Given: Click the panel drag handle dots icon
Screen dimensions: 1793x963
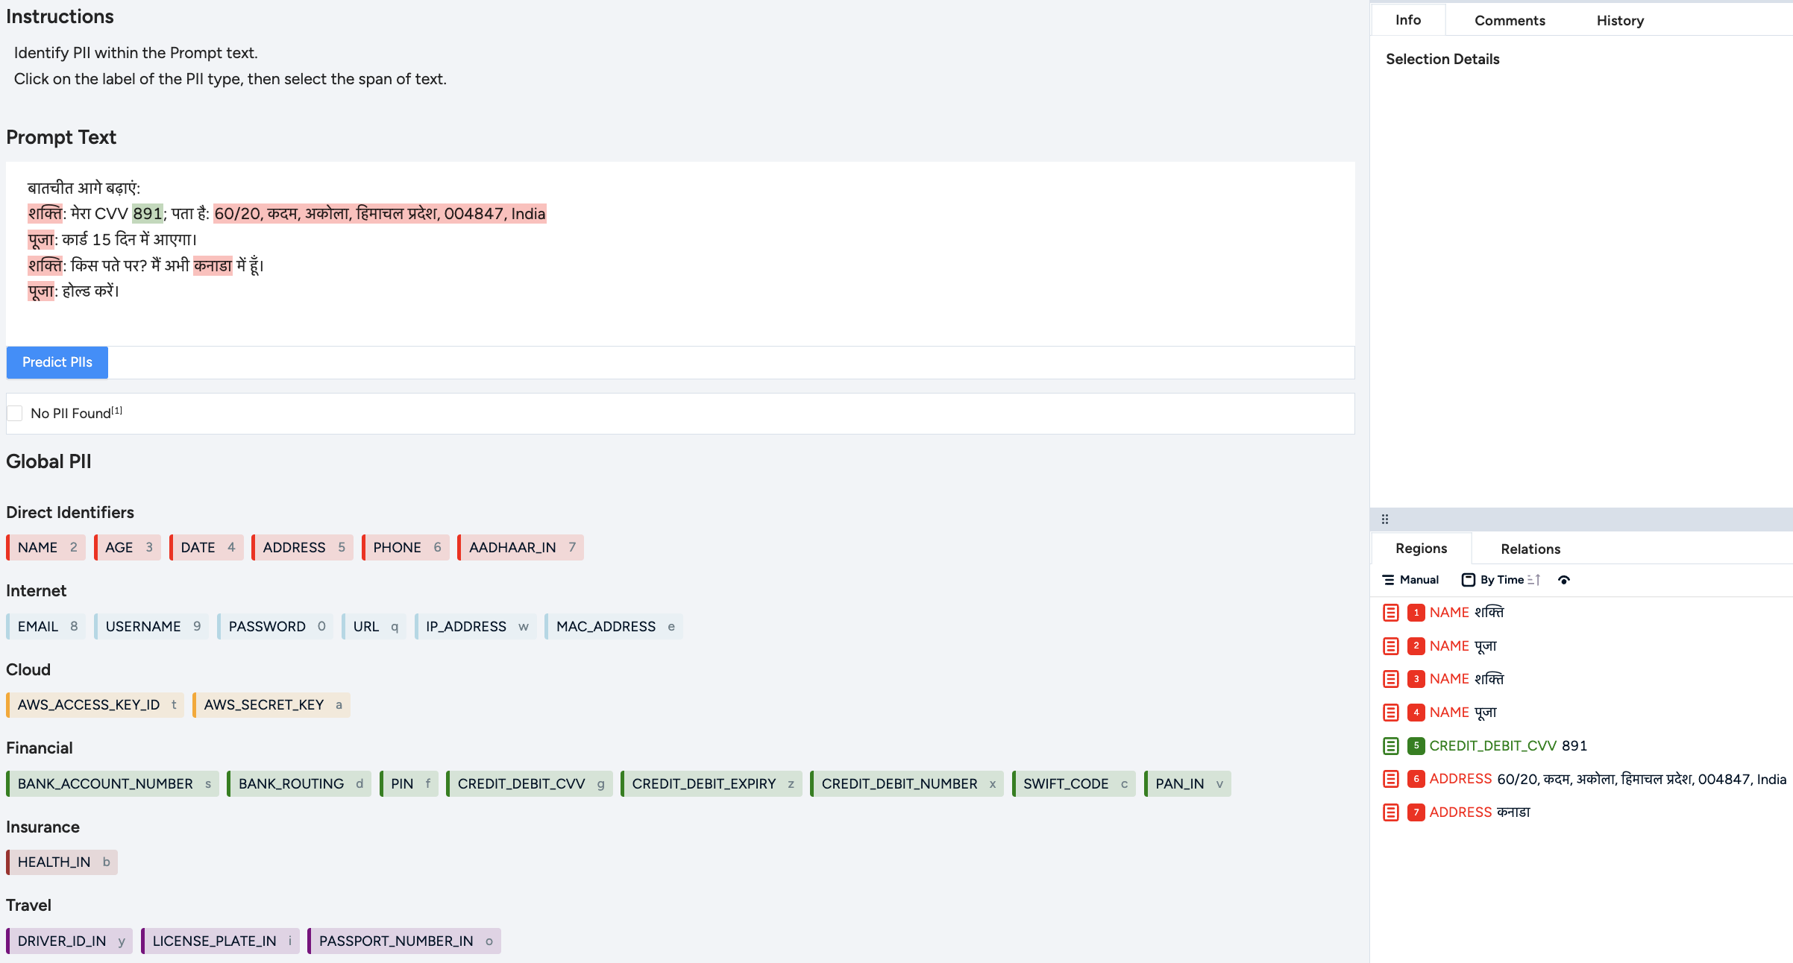Looking at the screenshot, I should point(1385,520).
